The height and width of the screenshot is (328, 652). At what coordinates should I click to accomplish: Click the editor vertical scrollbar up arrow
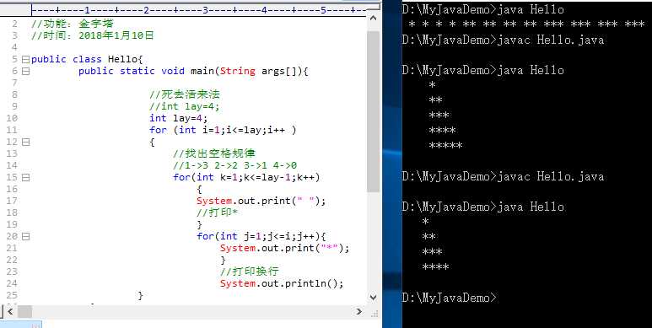(x=373, y=19)
